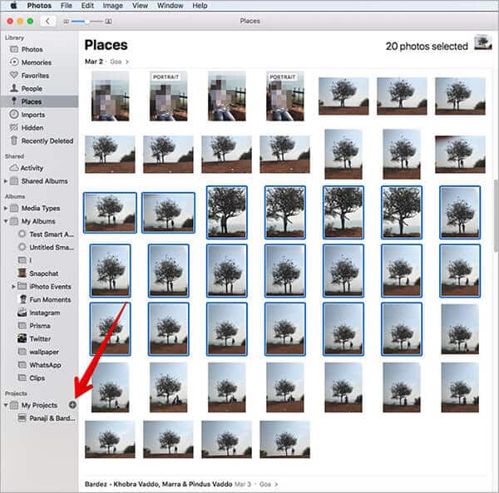This screenshot has height=493, width=499.
Task: Select People icon in sidebar
Action: [x=13, y=88]
